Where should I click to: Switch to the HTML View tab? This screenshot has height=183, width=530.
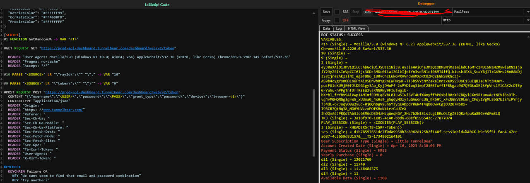pos(357,28)
